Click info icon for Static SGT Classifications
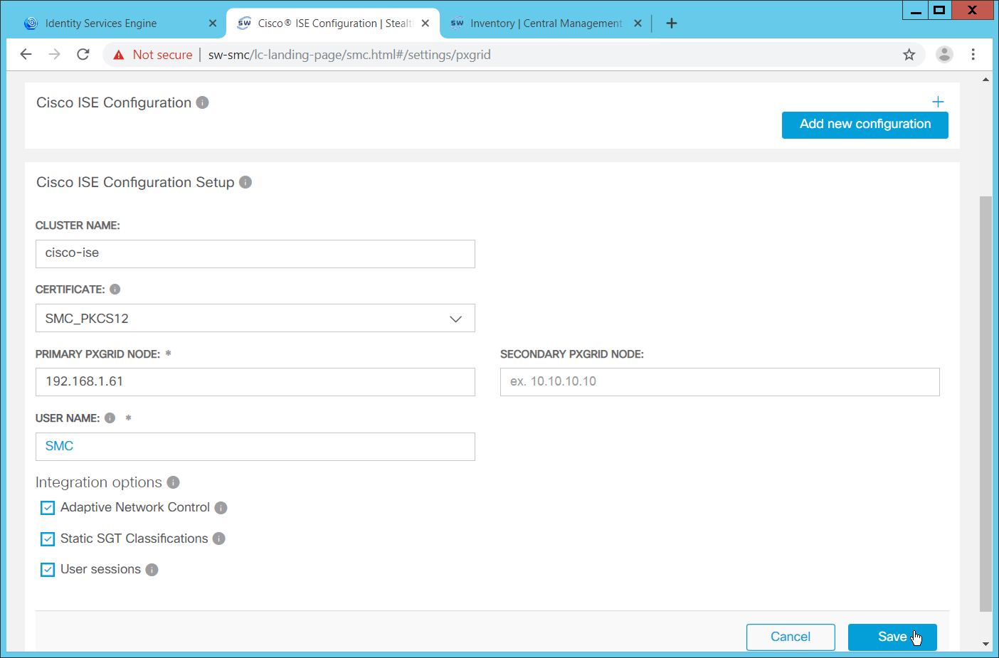The height and width of the screenshot is (658, 999). [219, 538]
